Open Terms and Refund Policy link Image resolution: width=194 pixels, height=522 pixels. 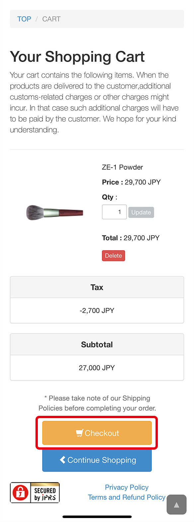(x=127, y=497)
